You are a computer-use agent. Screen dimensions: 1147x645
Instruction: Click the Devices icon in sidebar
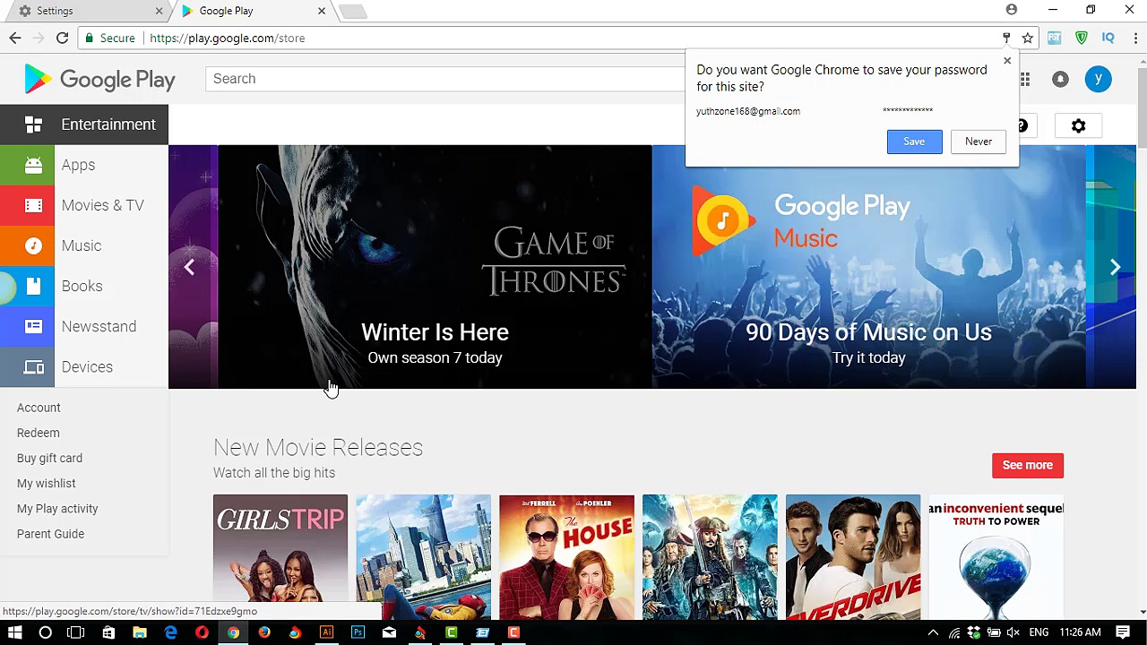[33, 367]
